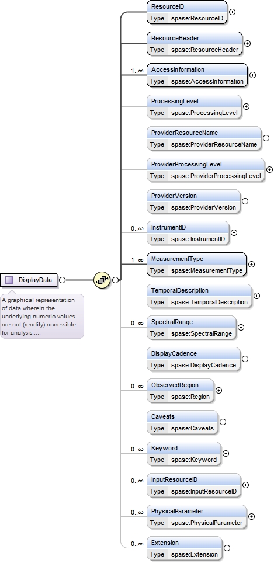Click the spase:ResourceID type value

tap(197, 18)
